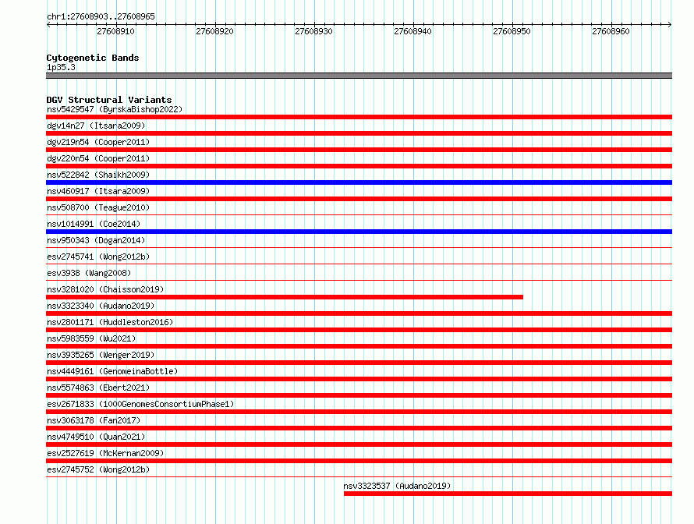The image size is (694, 524).
Task: Click the red bar under dgv14n27
Action: tap(359, 133)
